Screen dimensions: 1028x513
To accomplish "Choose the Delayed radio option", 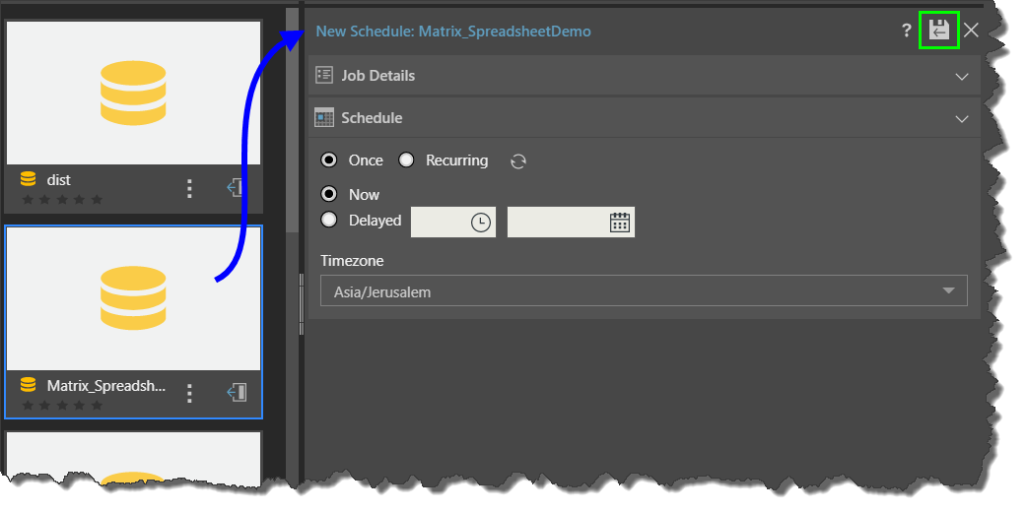I will (x=329, y=221).
